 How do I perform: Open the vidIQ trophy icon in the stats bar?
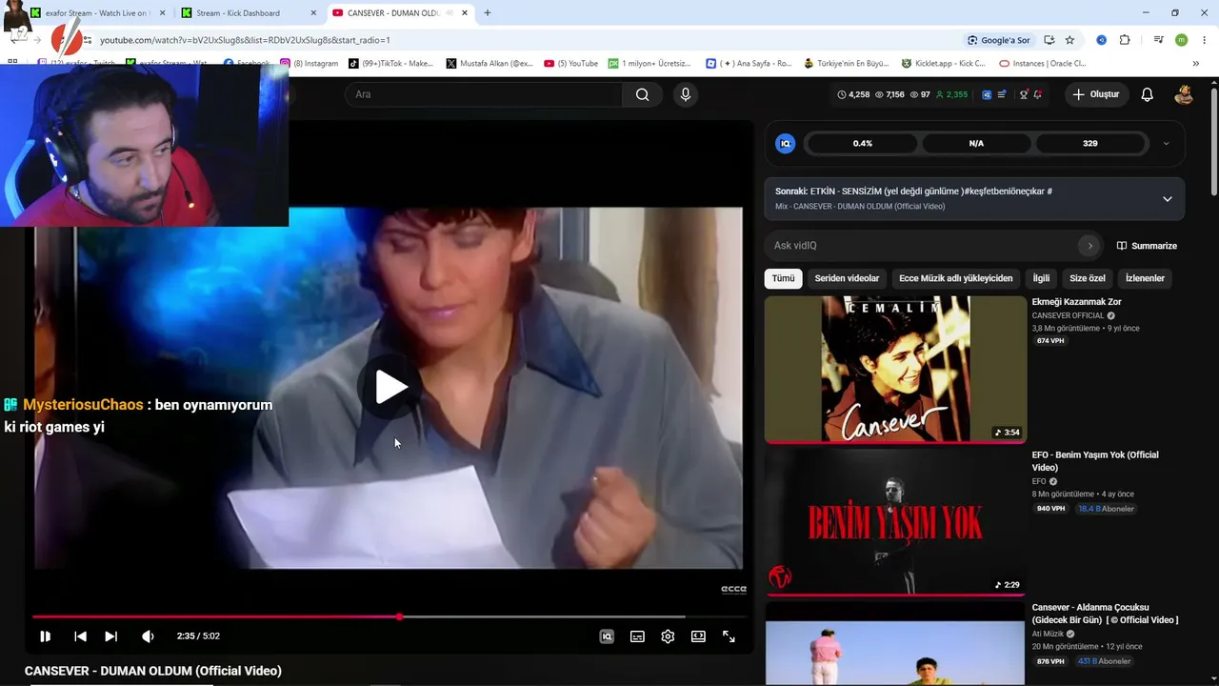pos(1024,94)
